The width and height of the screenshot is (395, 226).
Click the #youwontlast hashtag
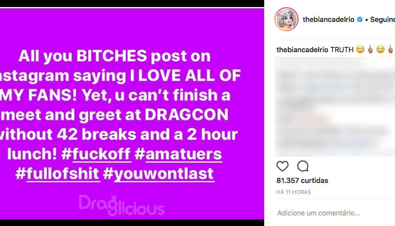159,174
